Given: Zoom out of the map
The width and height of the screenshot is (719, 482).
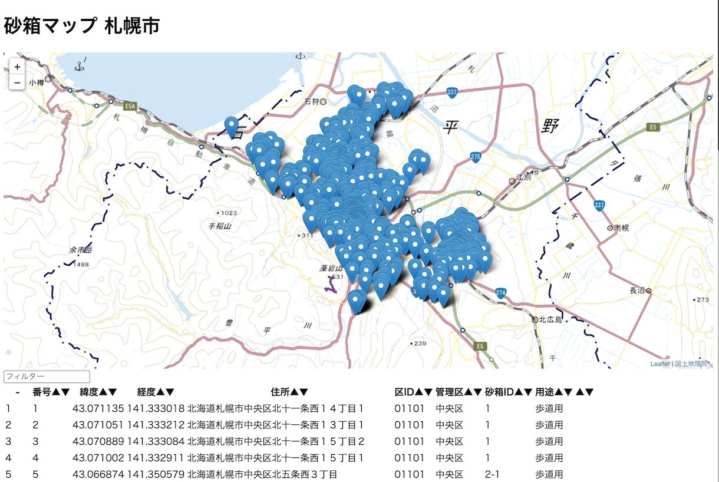Looking at the screenshot, I should coord(18,82).
